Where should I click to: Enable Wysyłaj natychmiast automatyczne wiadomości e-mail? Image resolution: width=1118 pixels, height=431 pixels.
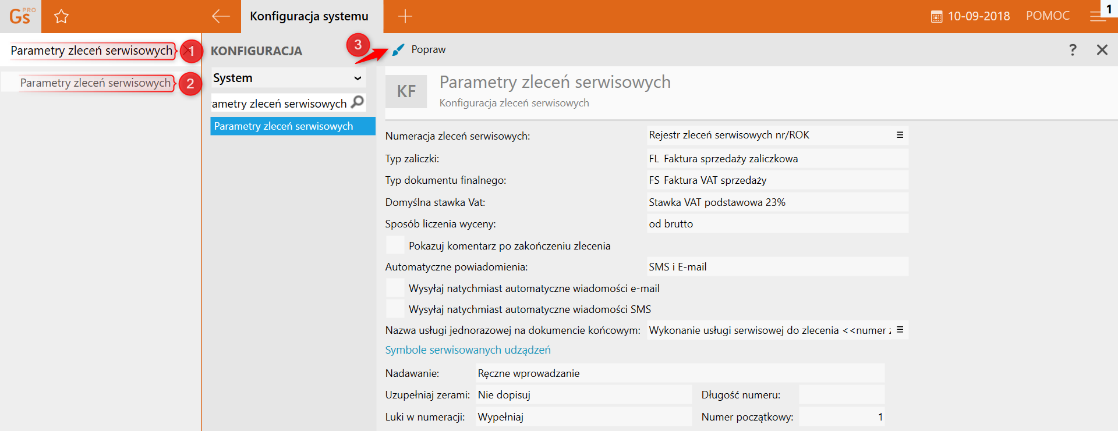pyautogui.click(x=395, y=288)
